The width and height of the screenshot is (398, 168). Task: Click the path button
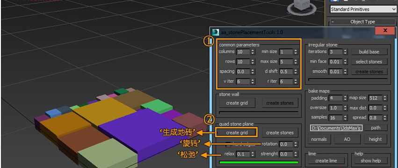(x=376, y=128)
